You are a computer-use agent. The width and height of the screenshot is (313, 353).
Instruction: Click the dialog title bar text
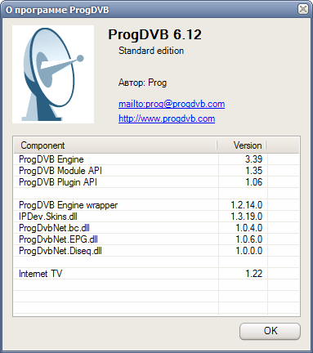57,10
